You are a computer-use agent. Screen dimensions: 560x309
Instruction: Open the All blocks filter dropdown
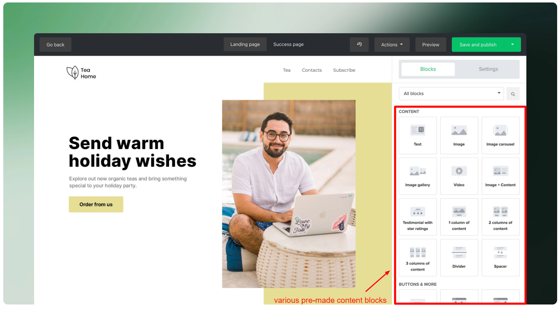coord(451,94)
